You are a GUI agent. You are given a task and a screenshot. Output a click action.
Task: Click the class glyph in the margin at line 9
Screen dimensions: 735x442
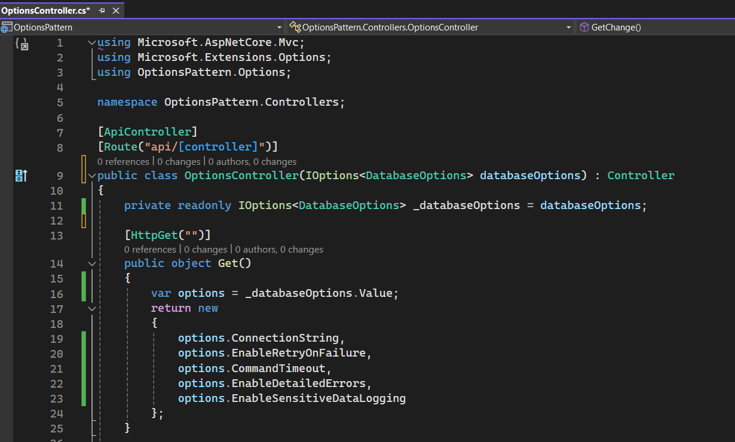(x=22, y=176)
